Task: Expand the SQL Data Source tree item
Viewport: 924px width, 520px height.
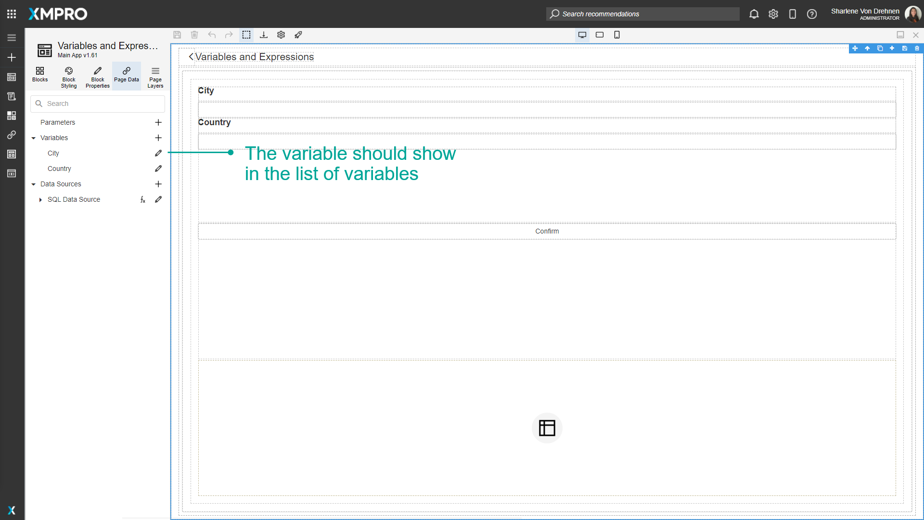Action: coord(40,199)
